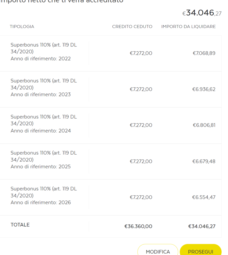Select the Superbonus 2025 row description
Image resolution: width=228 pixels, height=255 pixels.
coord(44,160)
